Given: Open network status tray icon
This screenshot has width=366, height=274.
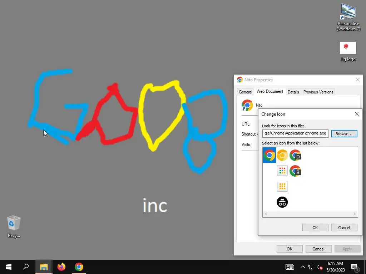Looking at the screenshot, I should [x=311, y=267].
